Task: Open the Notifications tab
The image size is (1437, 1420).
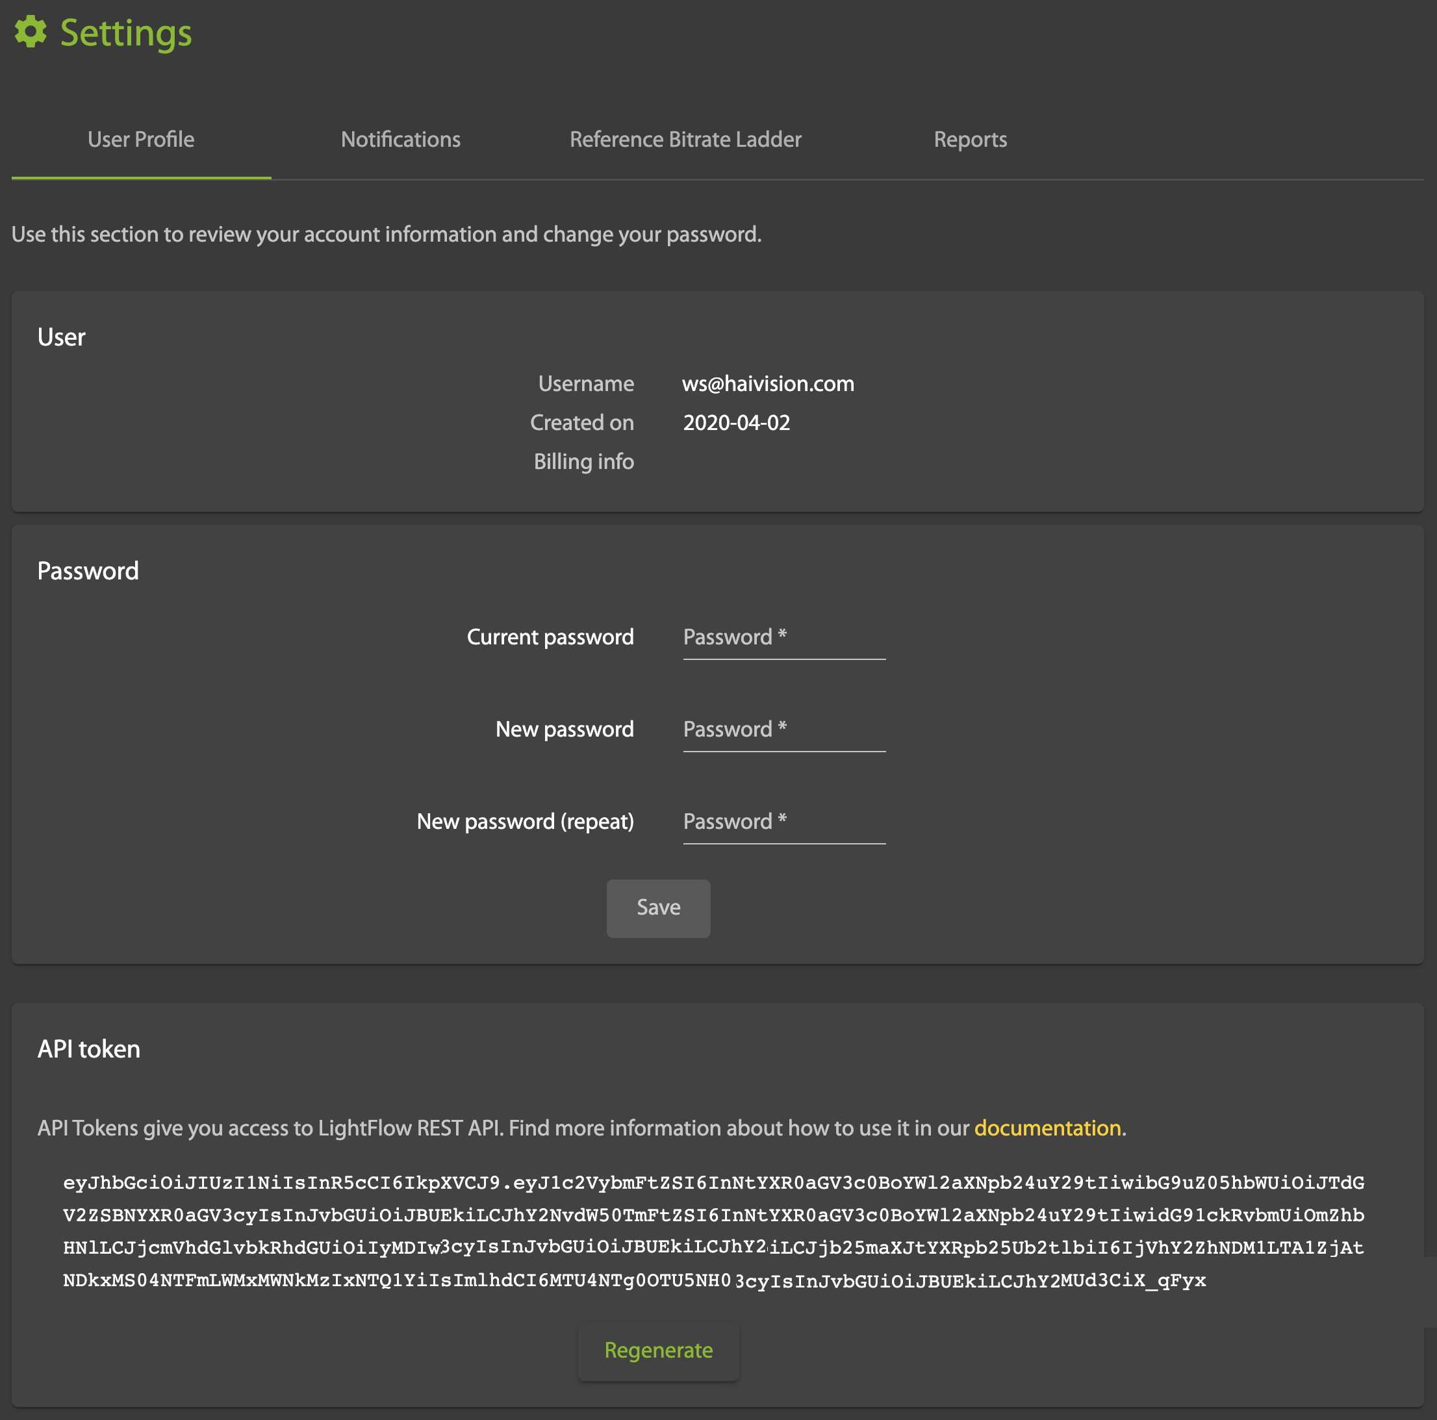Action: (400, 140)
